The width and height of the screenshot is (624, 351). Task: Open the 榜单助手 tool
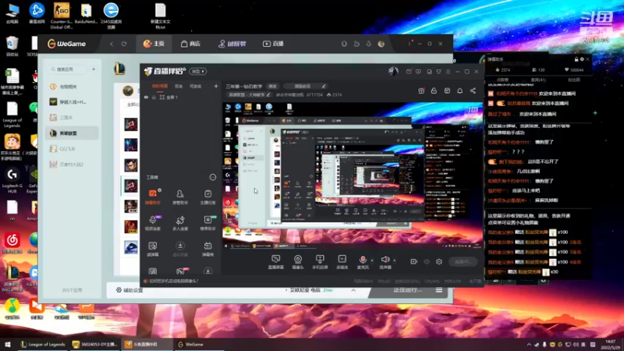(207, 222)
